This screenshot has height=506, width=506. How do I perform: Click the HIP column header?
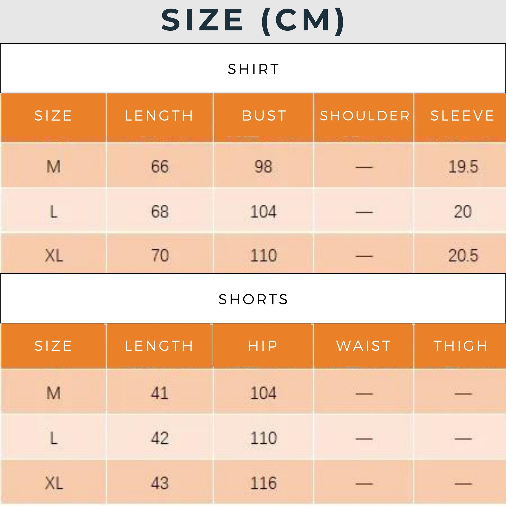tap(263, 346)
